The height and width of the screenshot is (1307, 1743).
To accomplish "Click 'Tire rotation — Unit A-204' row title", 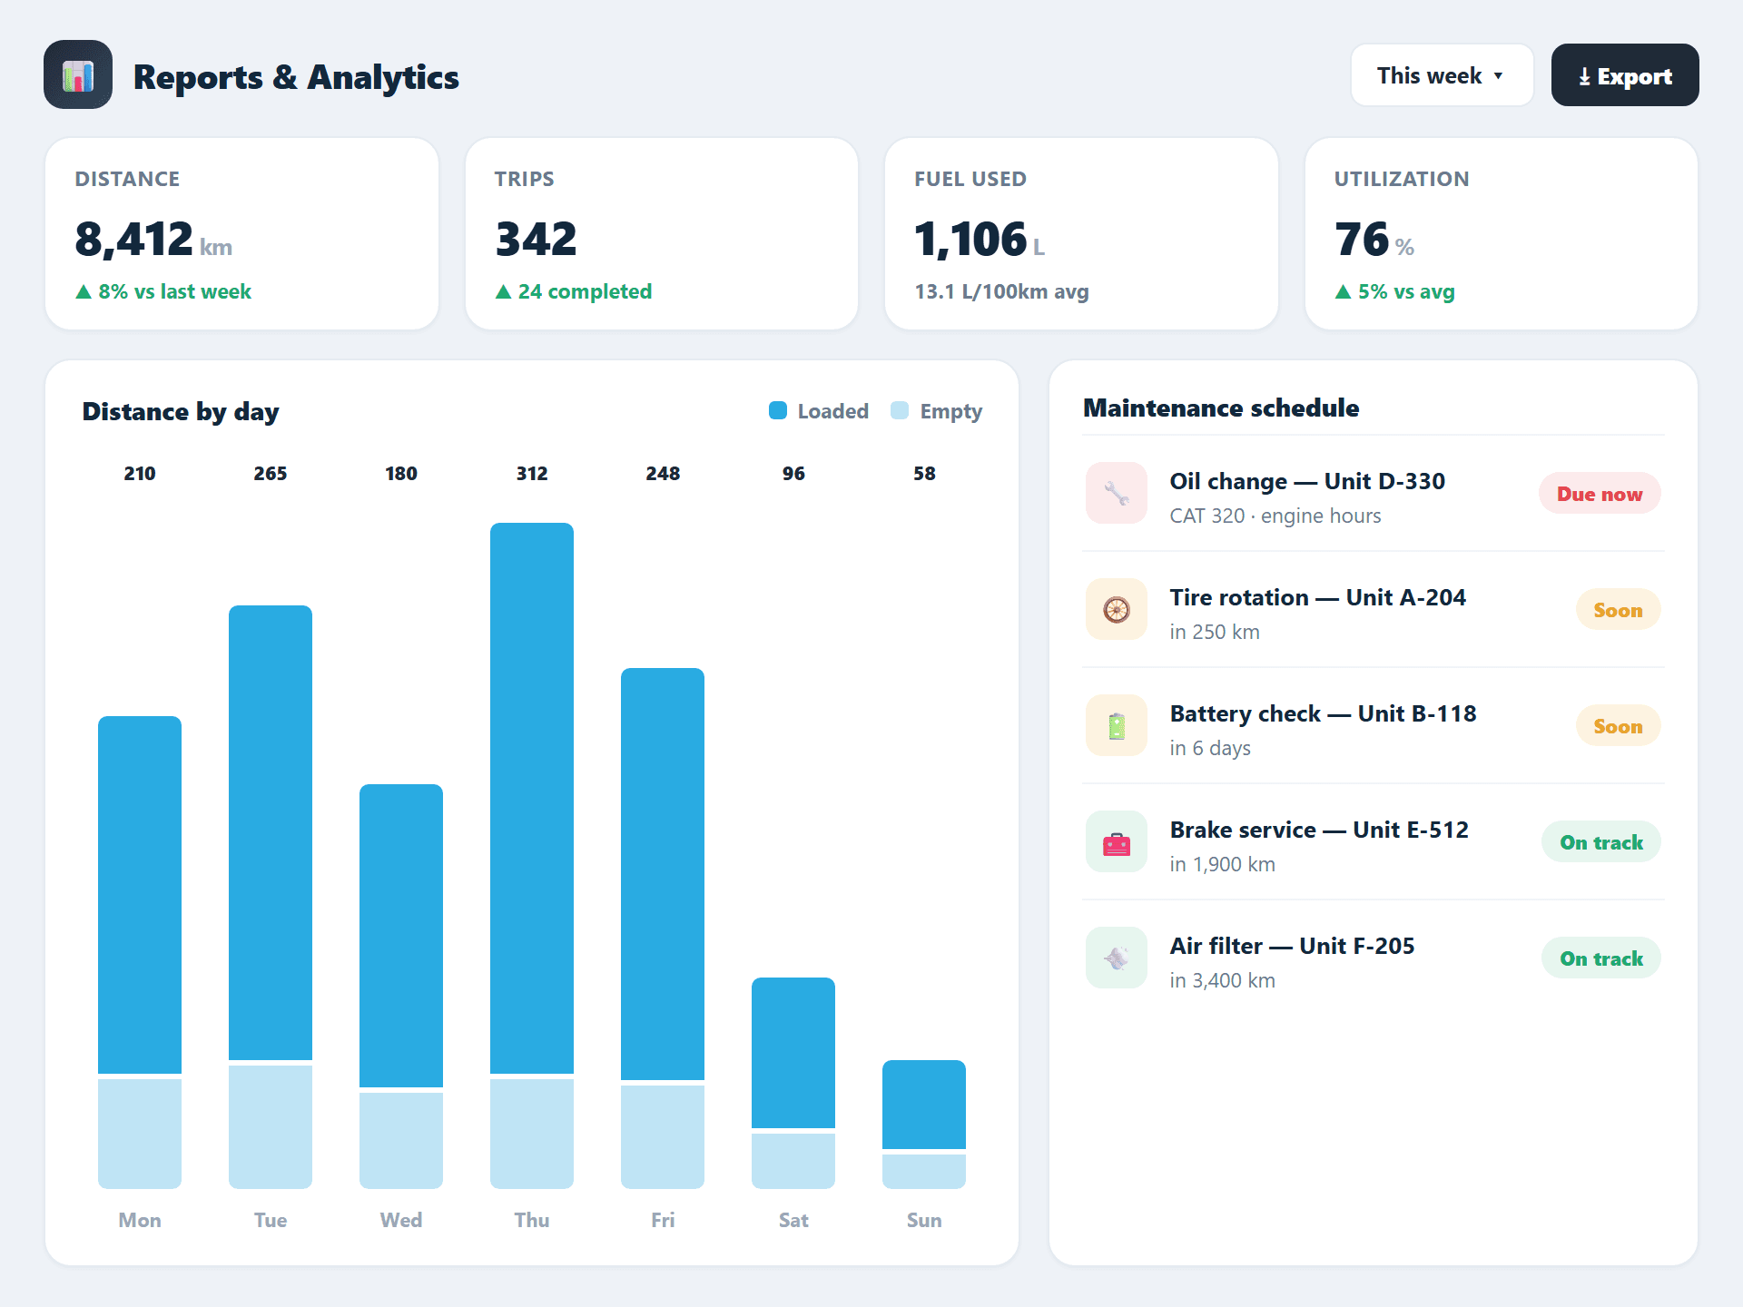I will [x=1317, y=597].
